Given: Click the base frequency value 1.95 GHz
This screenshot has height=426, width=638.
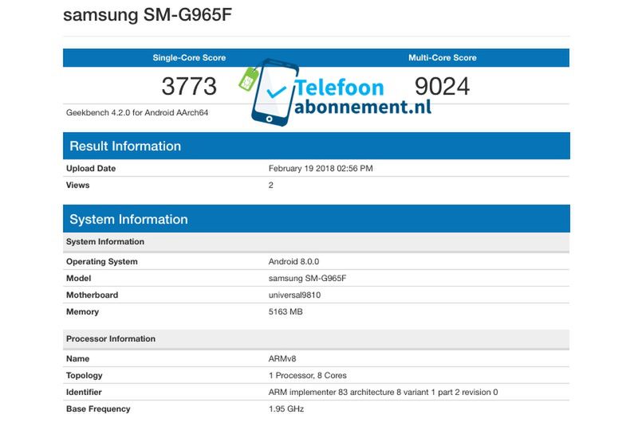Looking at the screenshot, I should [x=286, y=409].
